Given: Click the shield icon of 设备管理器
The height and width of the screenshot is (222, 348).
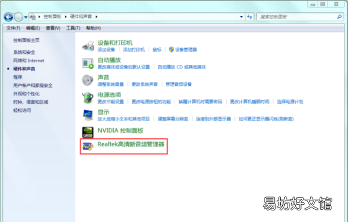Looking at the screenshot, I should [171, 49].
